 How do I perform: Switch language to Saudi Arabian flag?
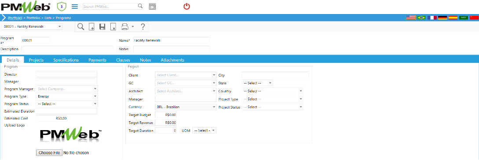464,18
